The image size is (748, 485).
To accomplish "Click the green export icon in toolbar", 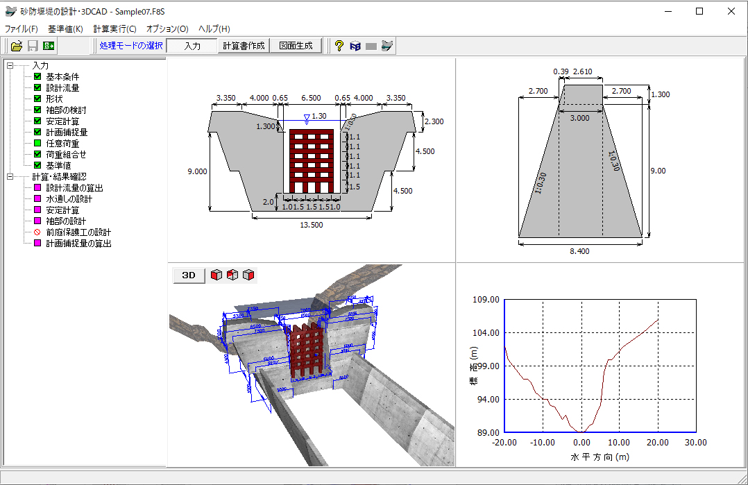I will click(x=49, y=46).
